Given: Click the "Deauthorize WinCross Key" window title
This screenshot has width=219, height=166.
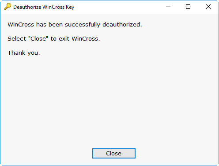Looking at the screenshot, I should coord(44,7).
